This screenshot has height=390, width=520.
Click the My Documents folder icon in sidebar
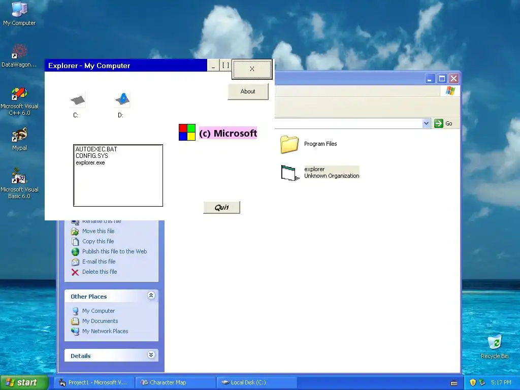[x=75, y=321]
